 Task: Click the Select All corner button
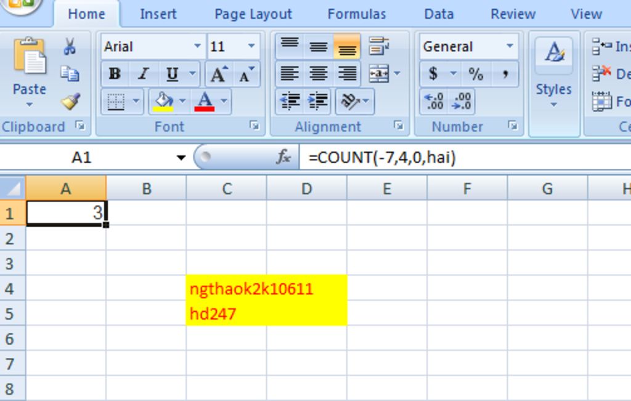[x=12, y=188]
